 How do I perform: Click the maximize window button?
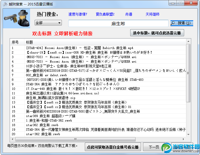[x=180, y=3]
